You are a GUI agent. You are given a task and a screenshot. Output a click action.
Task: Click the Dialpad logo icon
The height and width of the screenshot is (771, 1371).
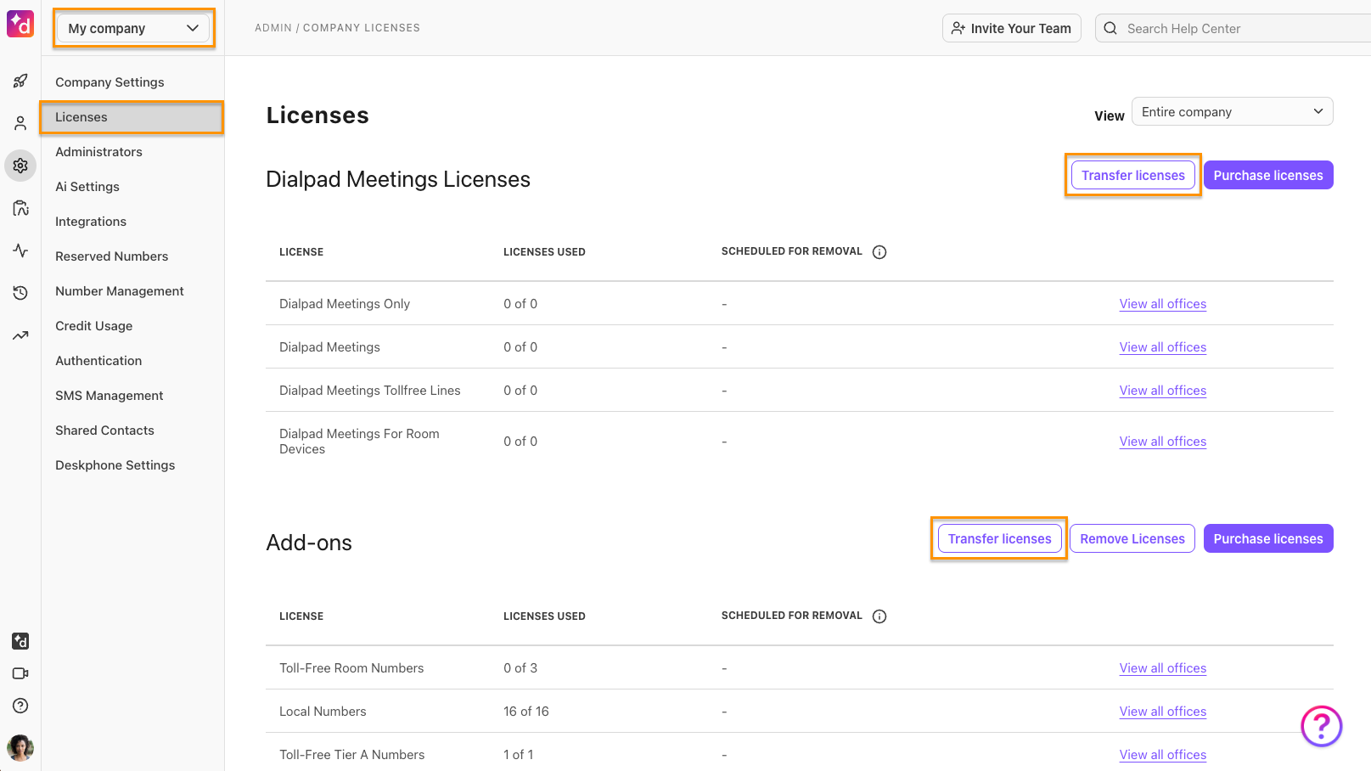pos(20,24)
